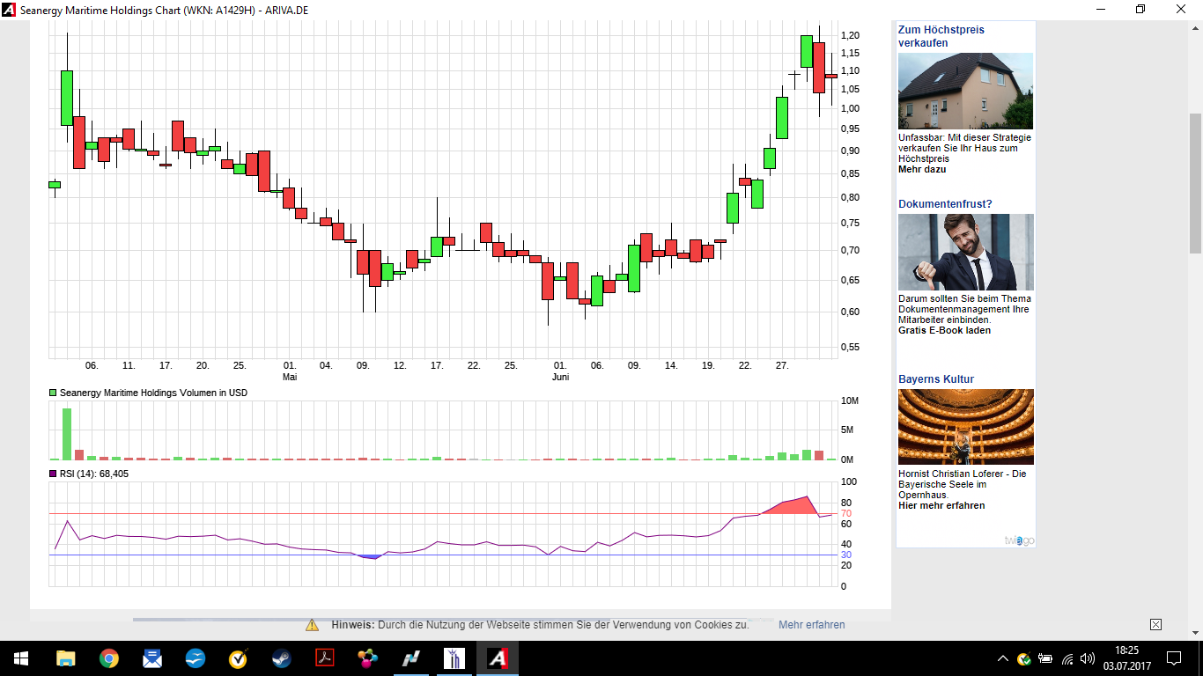Click the opera house ad thumbnail
This screenshot has height=676, width=1203.
(x=965, y=427)
